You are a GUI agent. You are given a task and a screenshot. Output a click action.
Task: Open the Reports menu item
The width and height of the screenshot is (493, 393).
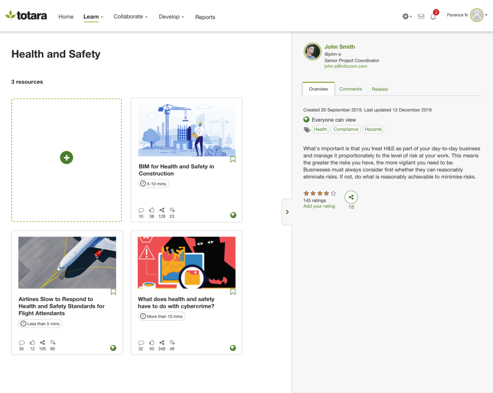[x=205, y=17]
